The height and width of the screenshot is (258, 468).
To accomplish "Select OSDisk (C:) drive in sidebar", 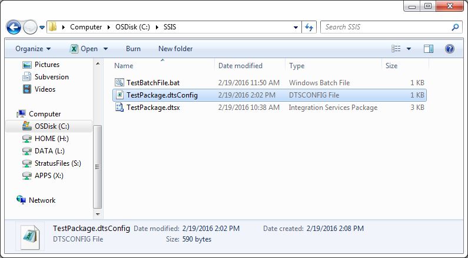I will pyautogui.click(x=52, y=126).
